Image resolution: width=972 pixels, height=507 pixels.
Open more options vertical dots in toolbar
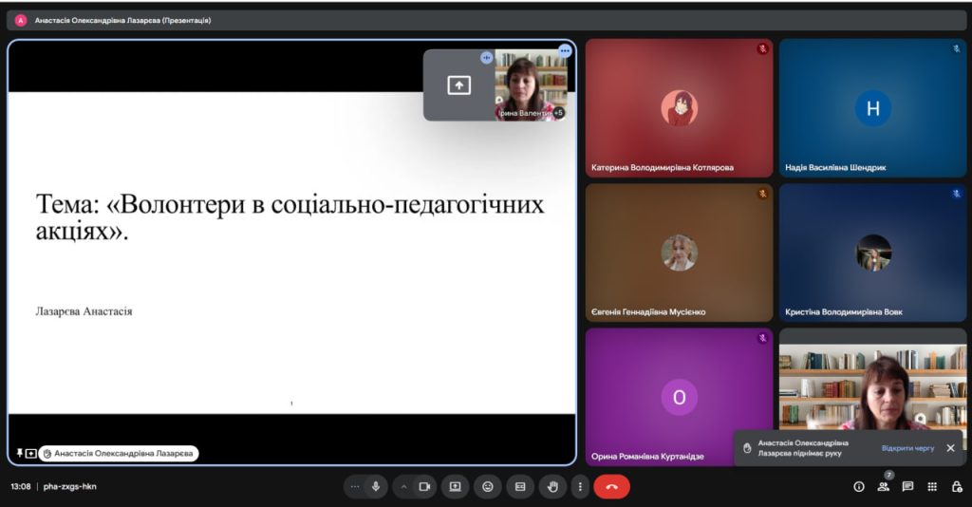(x=580, y=486)
